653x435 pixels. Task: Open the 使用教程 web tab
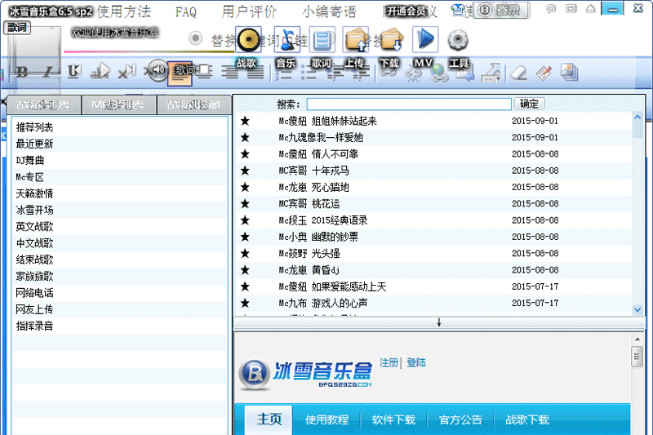327,419
